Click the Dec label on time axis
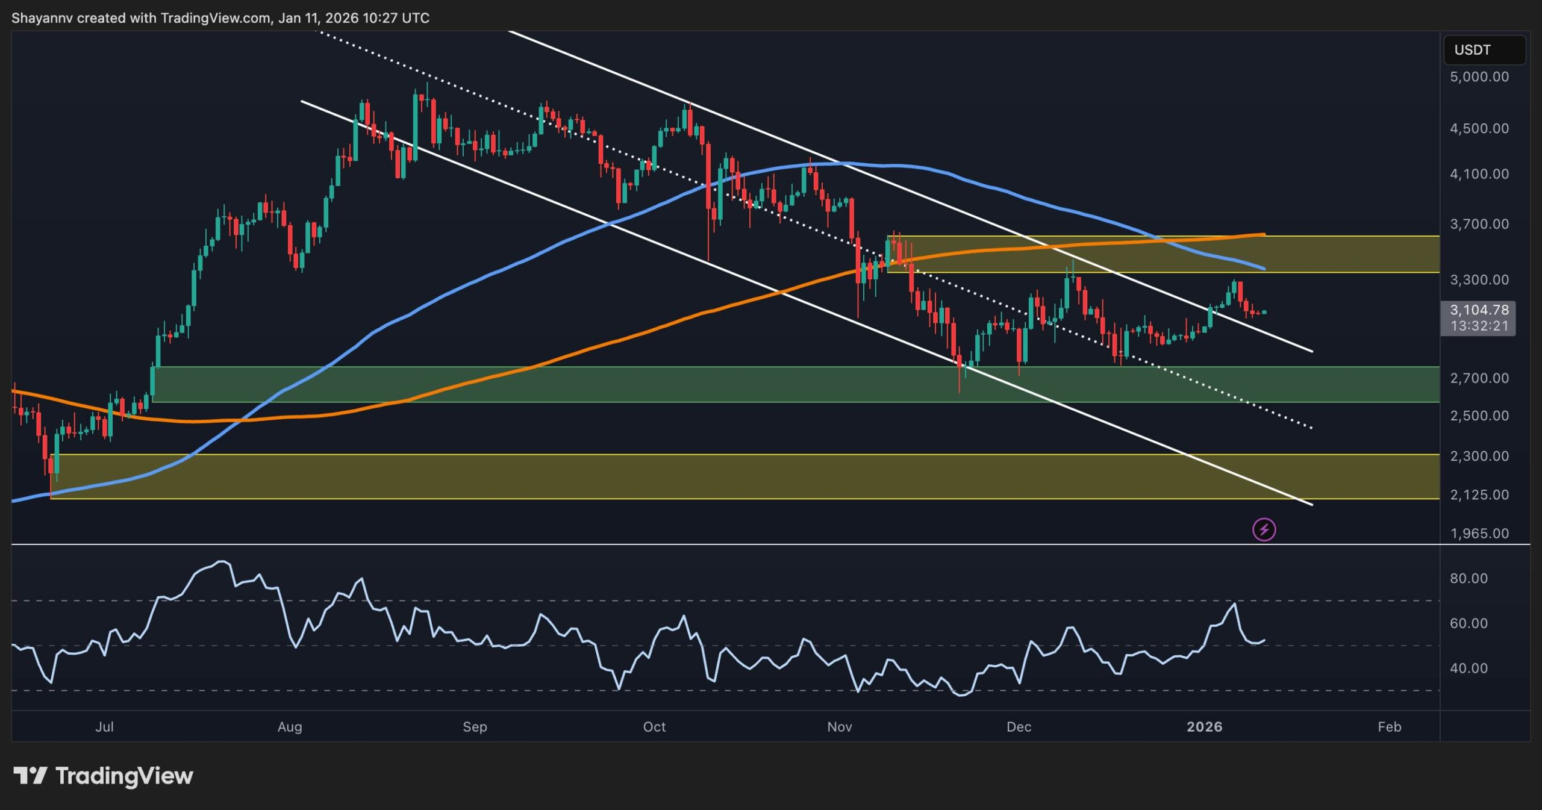Viewport: 1542px width, 810px height. 1020,727
